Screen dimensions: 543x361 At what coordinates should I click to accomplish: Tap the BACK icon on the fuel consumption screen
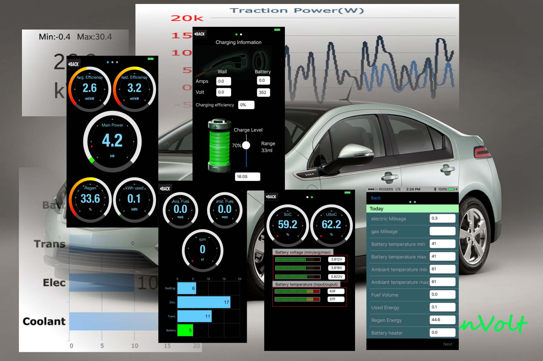165,188
